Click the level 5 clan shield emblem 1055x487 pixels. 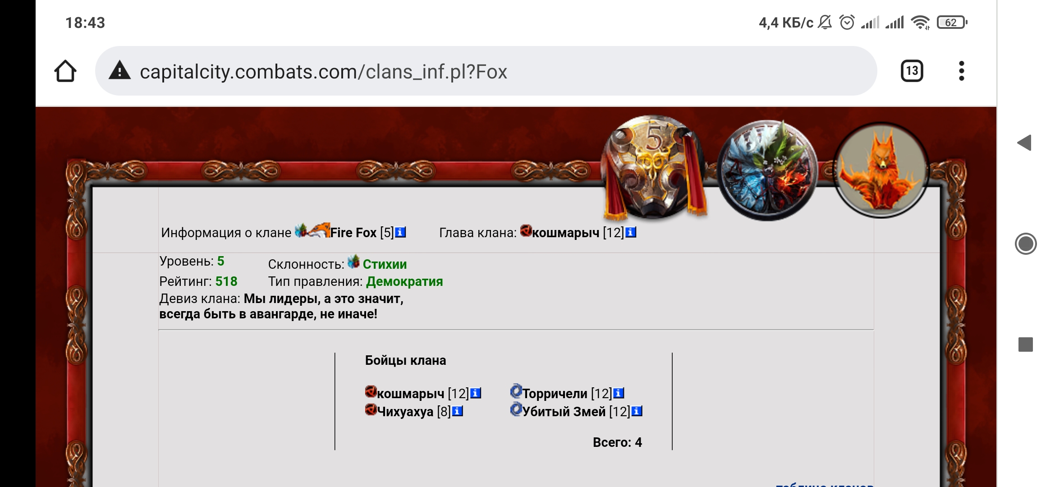(x=655, y=168)
